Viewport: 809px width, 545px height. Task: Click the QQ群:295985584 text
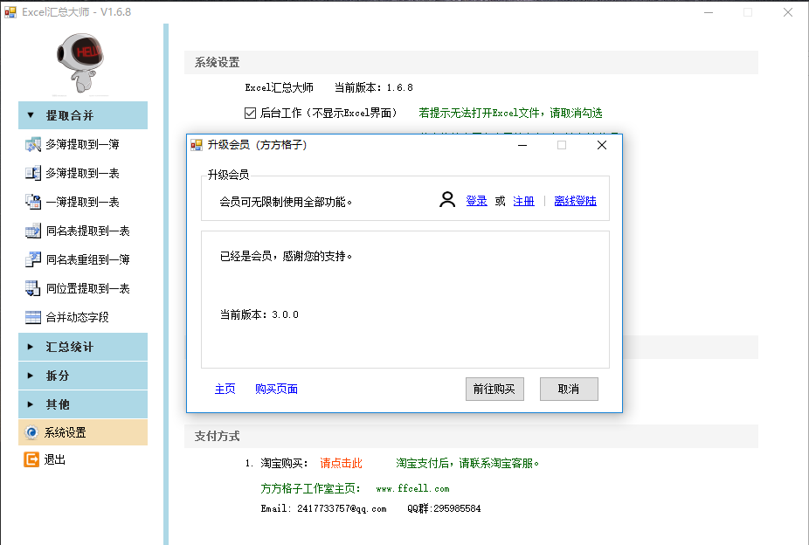[444, 508]
